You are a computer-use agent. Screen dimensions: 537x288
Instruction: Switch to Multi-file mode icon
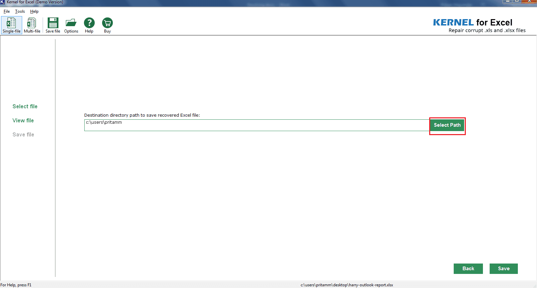point(32,25)
